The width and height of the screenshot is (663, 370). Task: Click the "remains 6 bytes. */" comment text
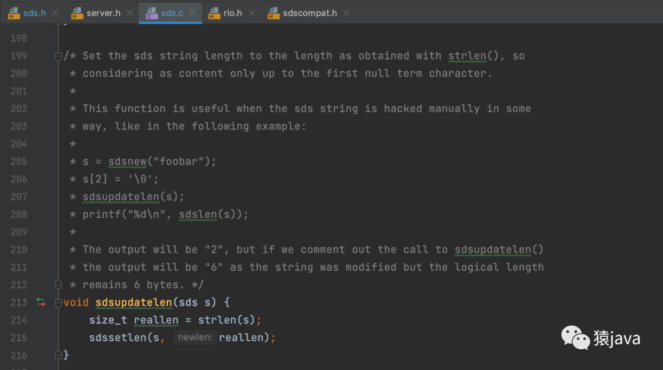point(143,285)
